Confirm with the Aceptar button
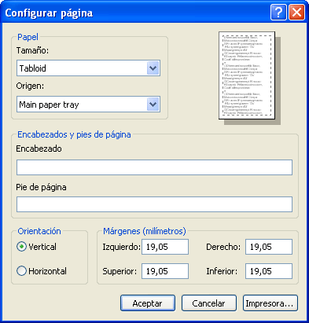 click(x=148, y=303)
